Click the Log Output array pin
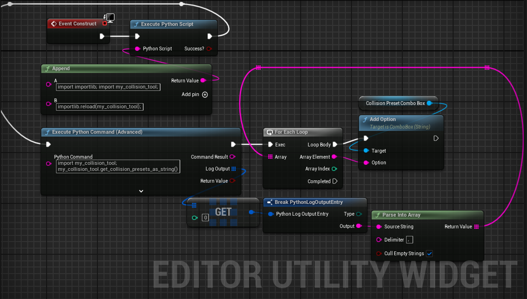Viewport: 527px width, 299px height. click(x=233, y=169)
